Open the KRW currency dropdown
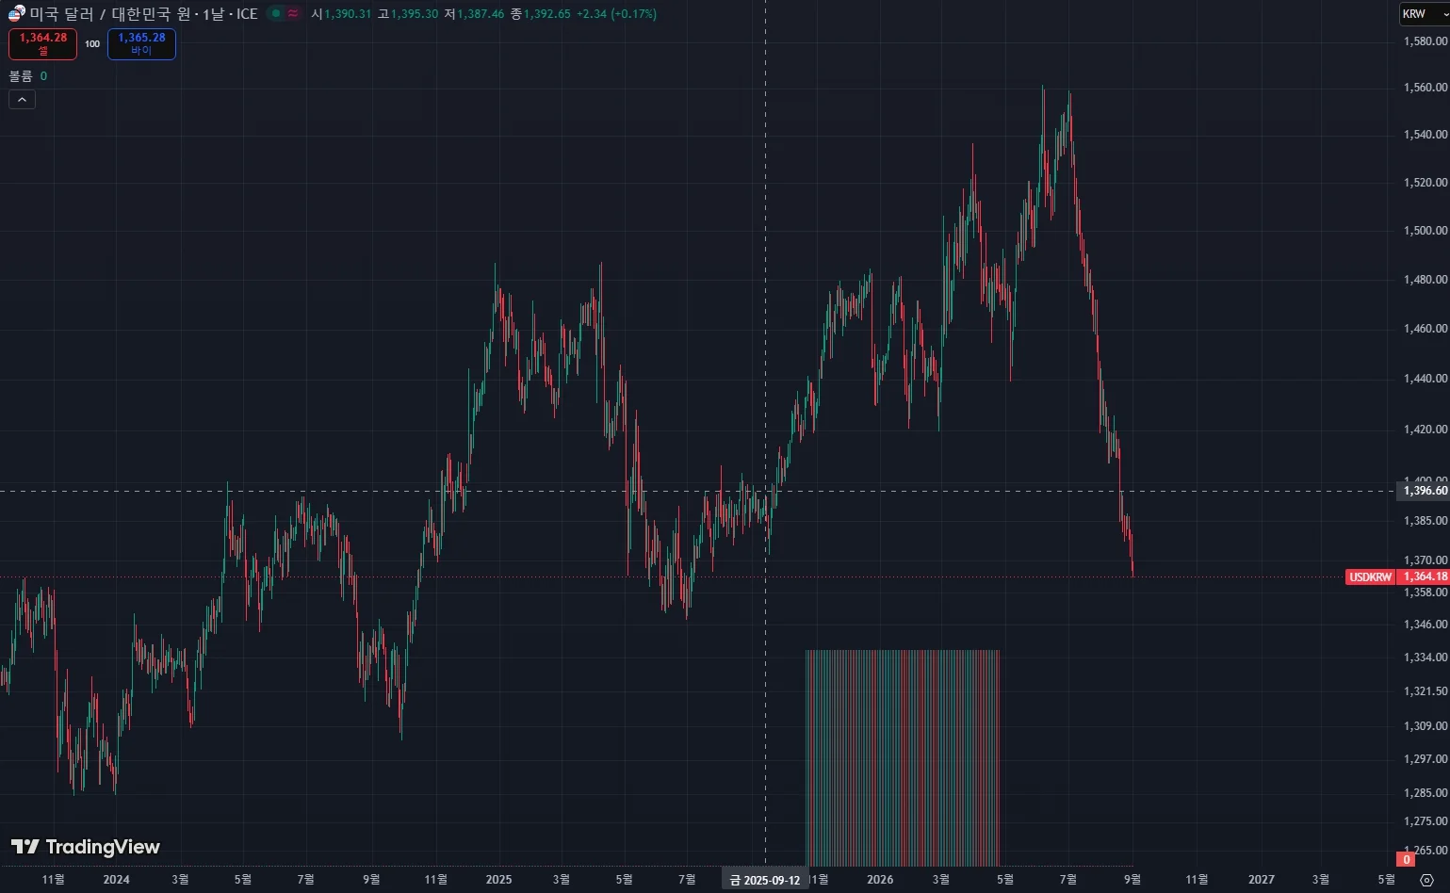 click(x=1423, y=13)
